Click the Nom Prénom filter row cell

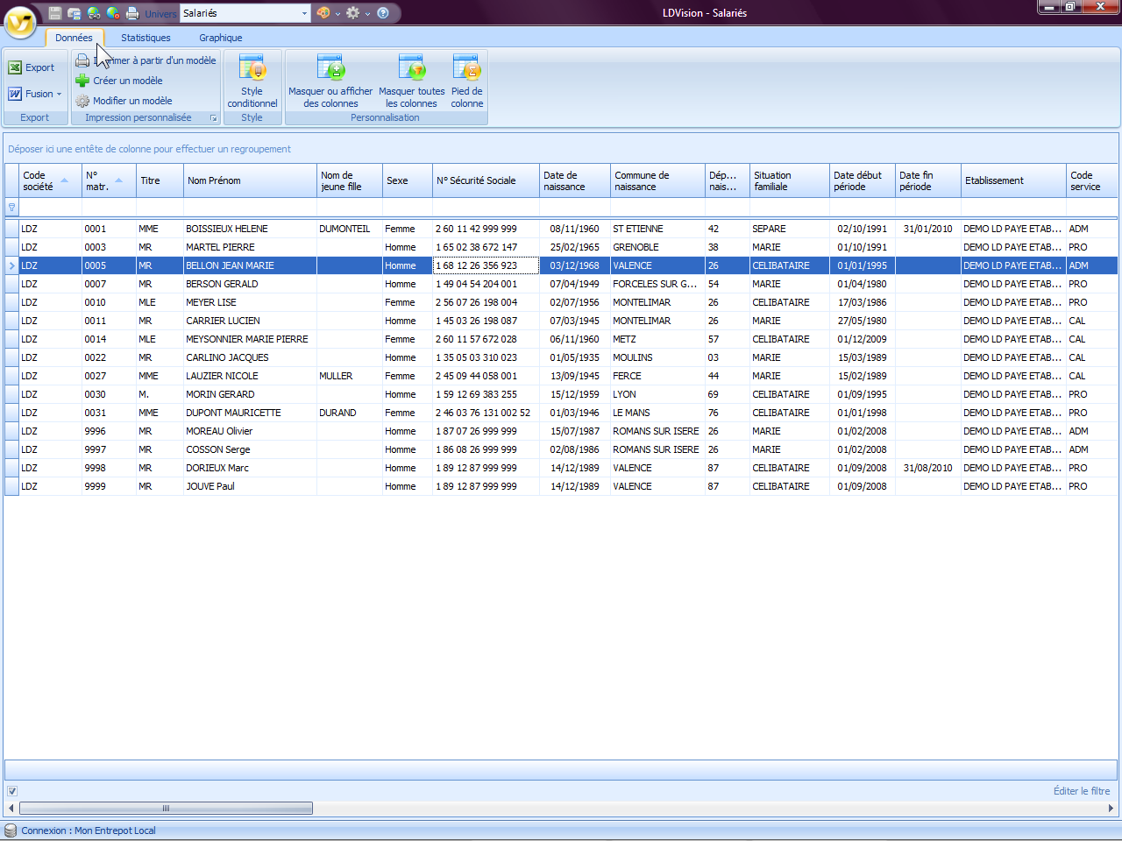(250, 208)
